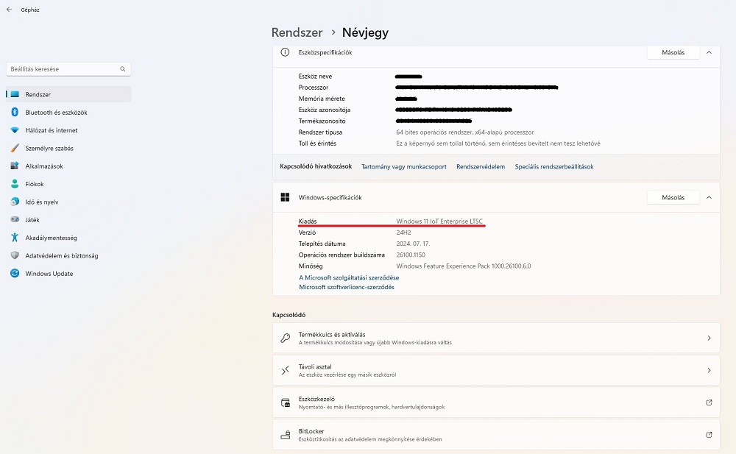Click the version value 24H2

click(x=403, y=233)
